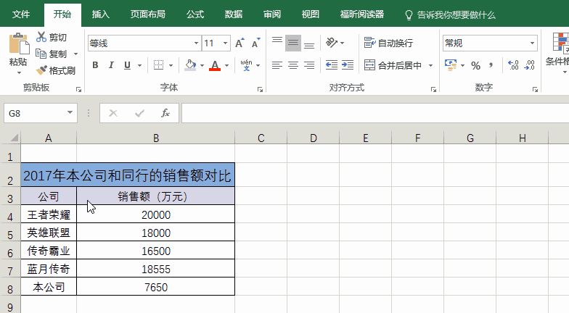569x313 pixels.
Task: Increase font size with the larger A icon
Action: [240, 43]
